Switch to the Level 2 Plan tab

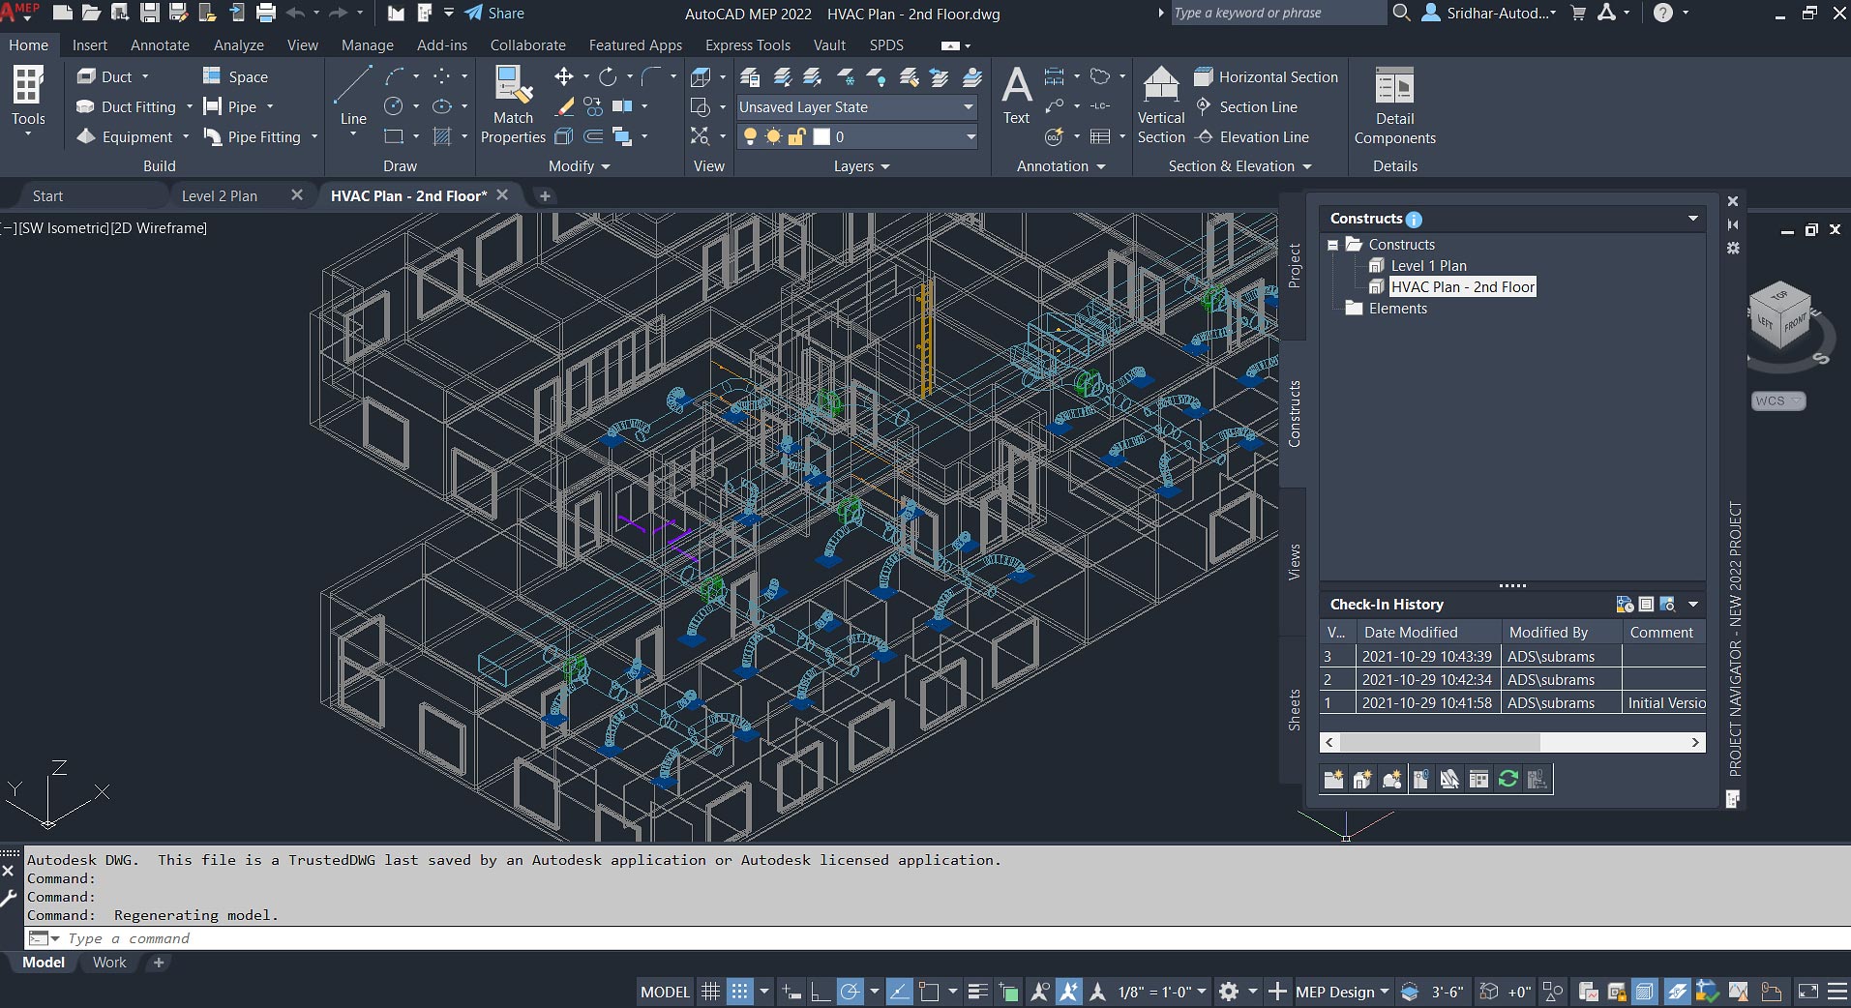(x=220, y=195)
